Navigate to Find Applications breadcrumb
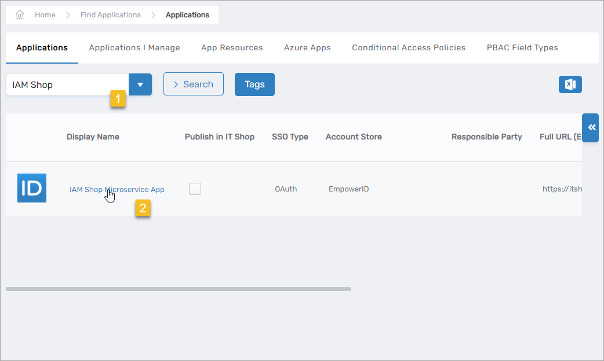This screenshot has width=604, height=361. (110, 14)
